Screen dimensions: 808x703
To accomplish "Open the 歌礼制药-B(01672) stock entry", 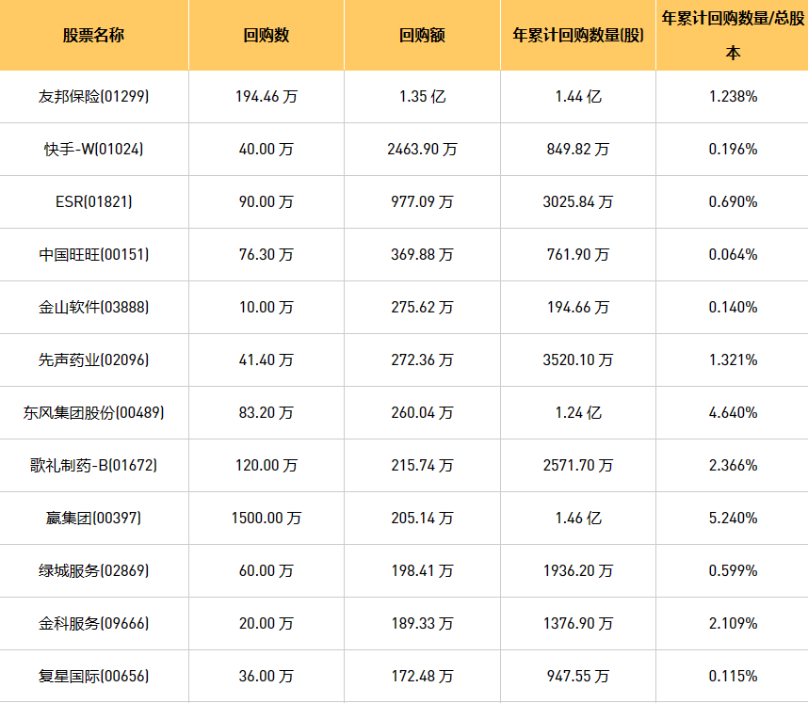I will point(94,465).
